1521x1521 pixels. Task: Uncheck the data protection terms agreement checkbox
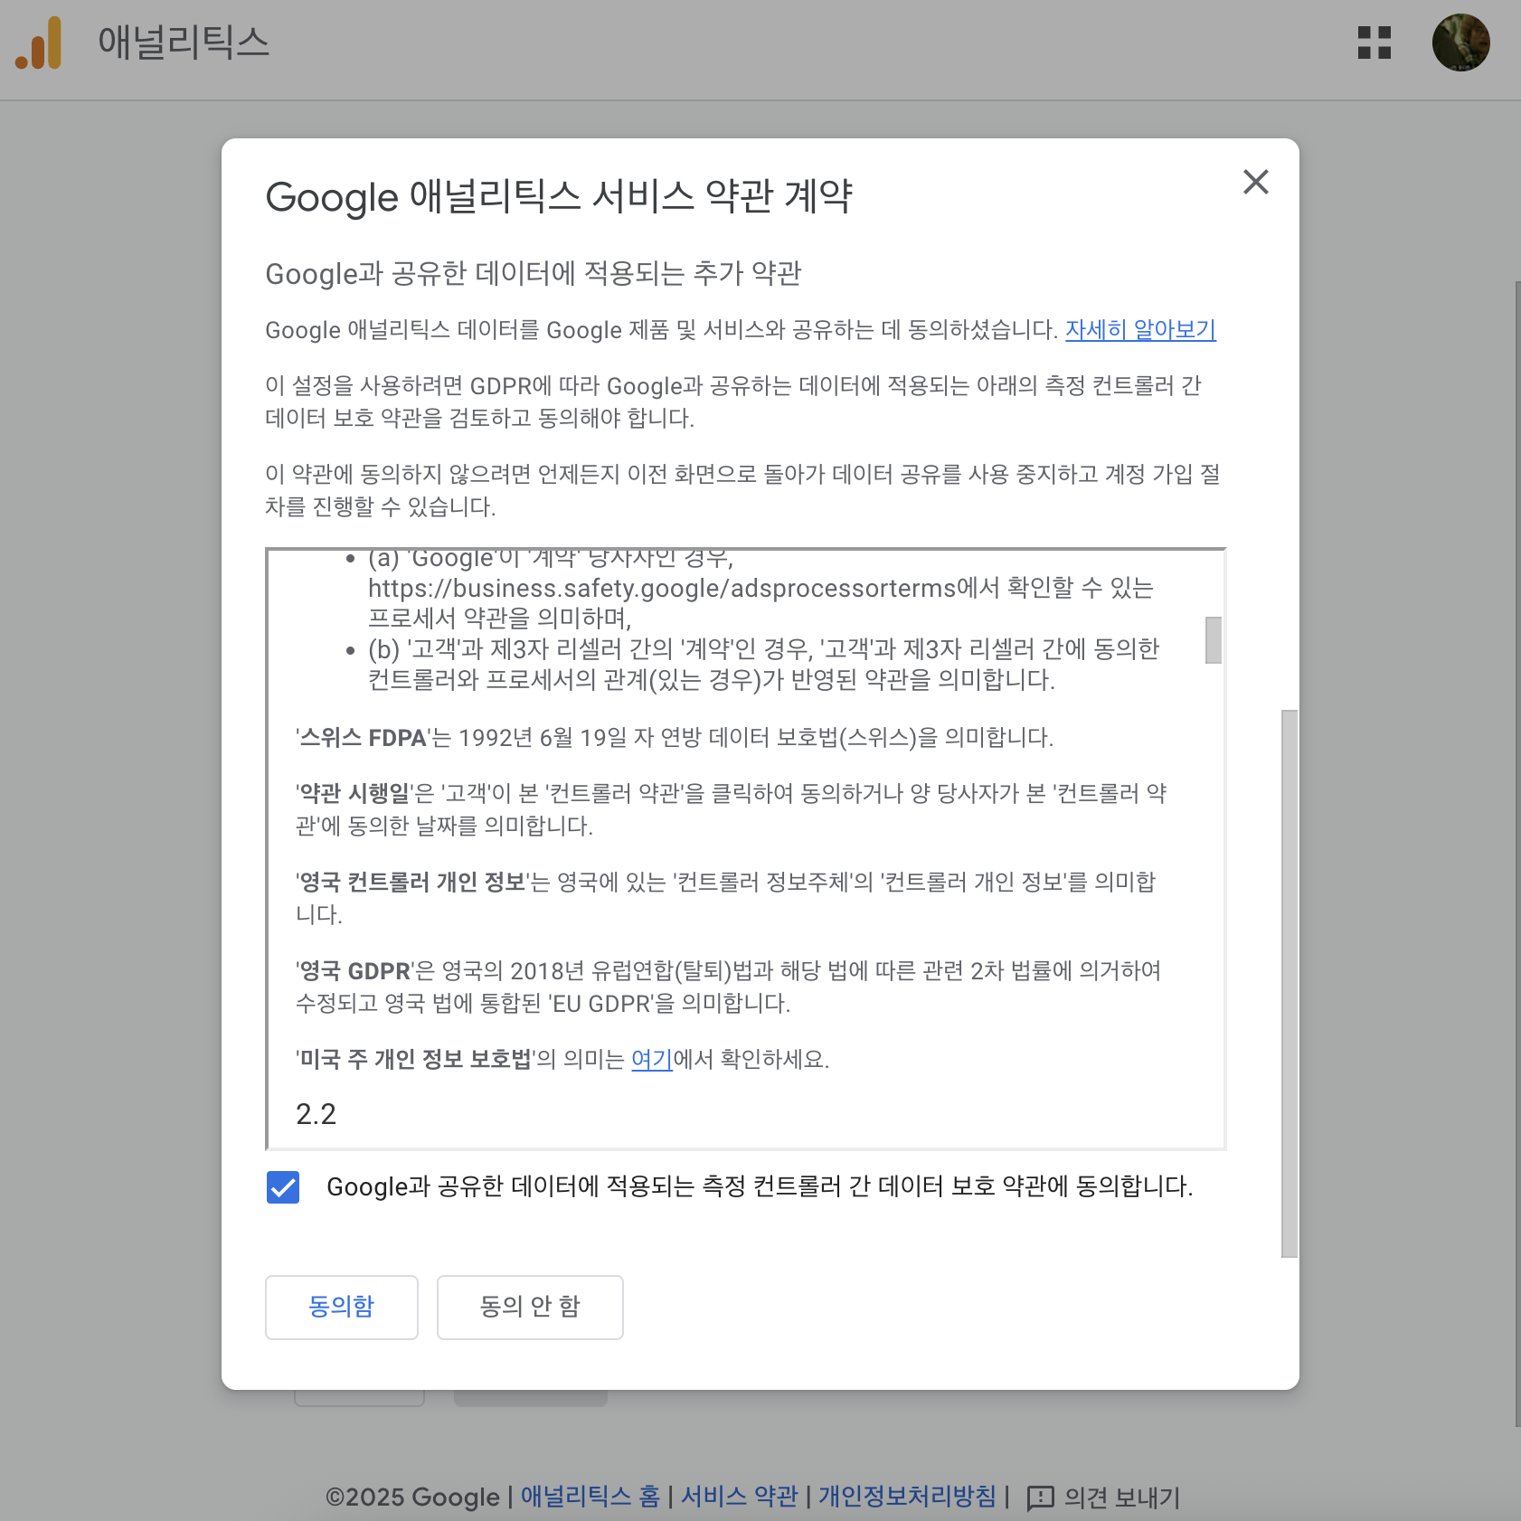(283, 1186)
